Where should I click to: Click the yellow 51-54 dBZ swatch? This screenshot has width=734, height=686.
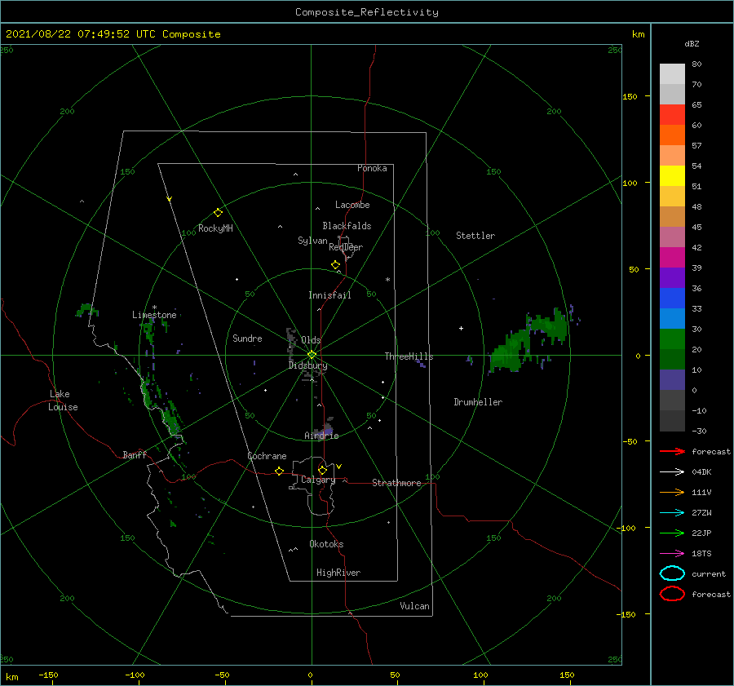tap(672, 175)
